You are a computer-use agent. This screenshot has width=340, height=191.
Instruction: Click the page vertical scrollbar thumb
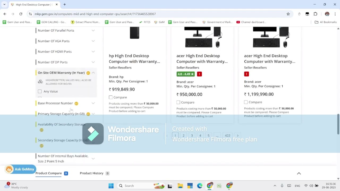(338, 124)
